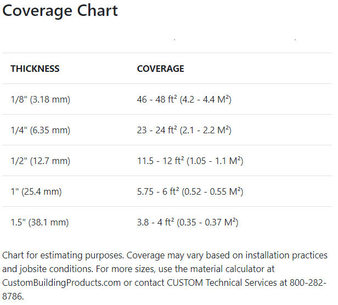Select the 1.5" (38.1 mm) thickness cell

click(40, 223)
